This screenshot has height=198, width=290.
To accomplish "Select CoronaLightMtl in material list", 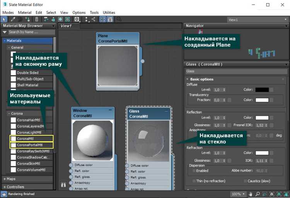I will pos(31,133).
